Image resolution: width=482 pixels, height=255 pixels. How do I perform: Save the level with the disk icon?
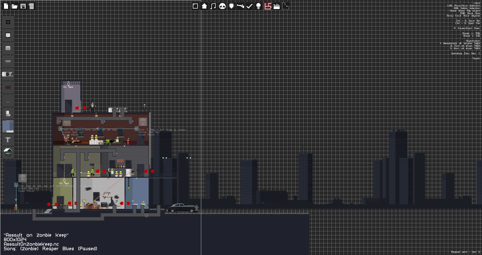click(23, 6)
